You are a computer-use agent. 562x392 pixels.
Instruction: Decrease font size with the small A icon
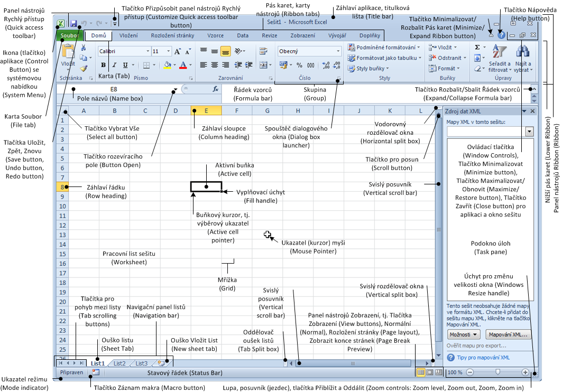pyautogui.click(x=188, y=52)
